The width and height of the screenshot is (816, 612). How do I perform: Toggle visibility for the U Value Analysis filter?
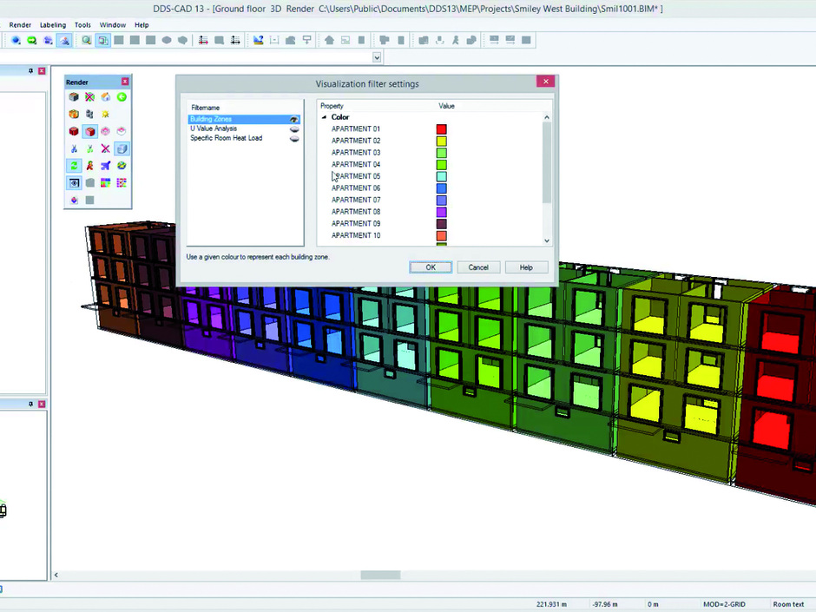pyautogui.click(x=294, y=128)
